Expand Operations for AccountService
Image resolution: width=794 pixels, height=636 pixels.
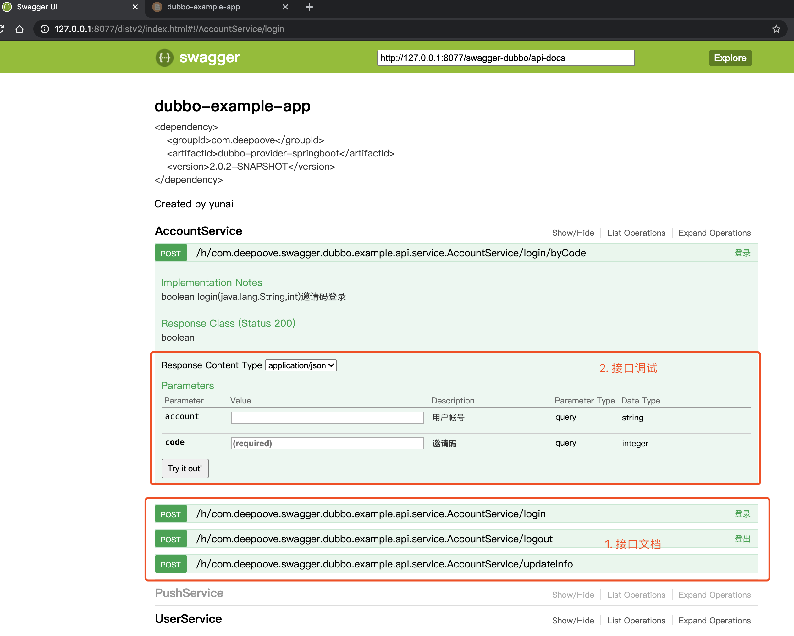click(x=714, y=233)
